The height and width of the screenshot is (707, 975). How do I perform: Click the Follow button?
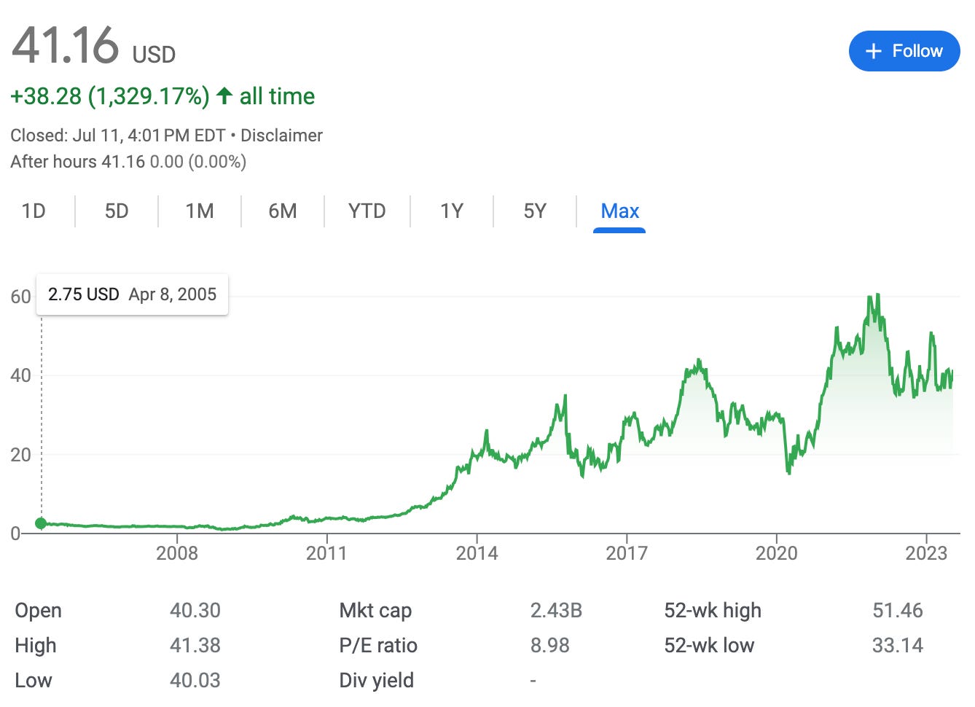click(x=904, y=51)
